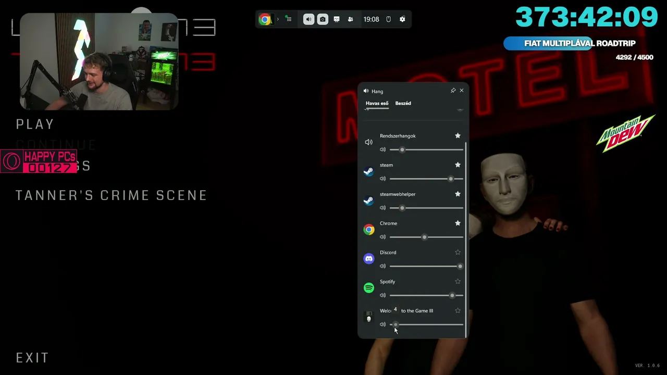Click the 373:42:09 stream timer
Screen dimensions: 667x375
point(587,17)
